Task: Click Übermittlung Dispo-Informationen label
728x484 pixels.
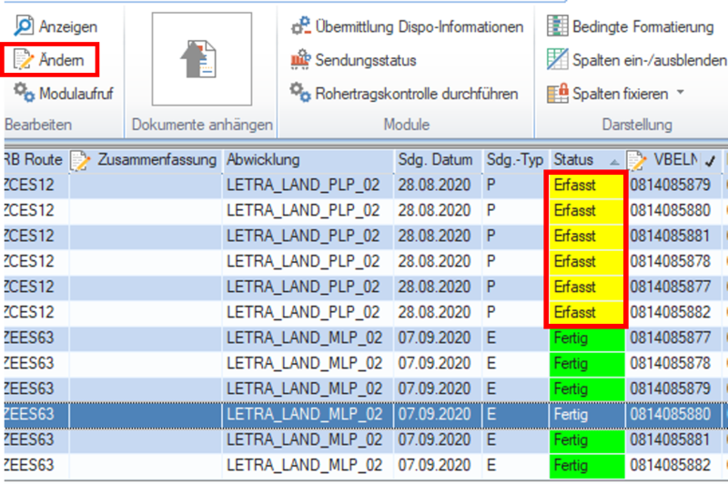Action: coord(420,27)
